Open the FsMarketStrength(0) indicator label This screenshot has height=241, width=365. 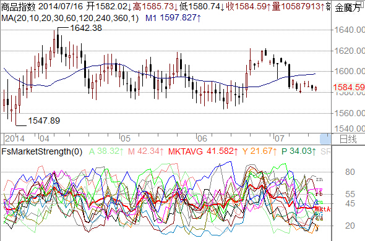click(42, 151)
